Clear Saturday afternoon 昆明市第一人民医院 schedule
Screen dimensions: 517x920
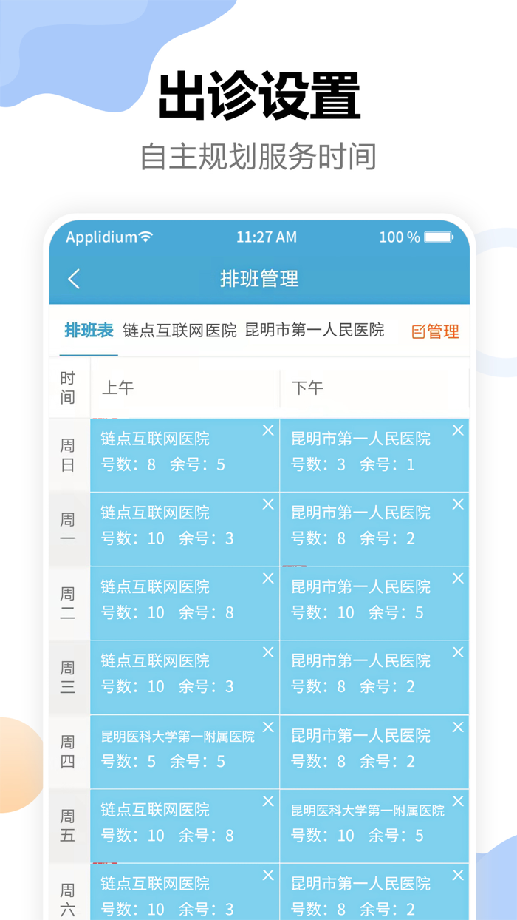pos(458,876)
